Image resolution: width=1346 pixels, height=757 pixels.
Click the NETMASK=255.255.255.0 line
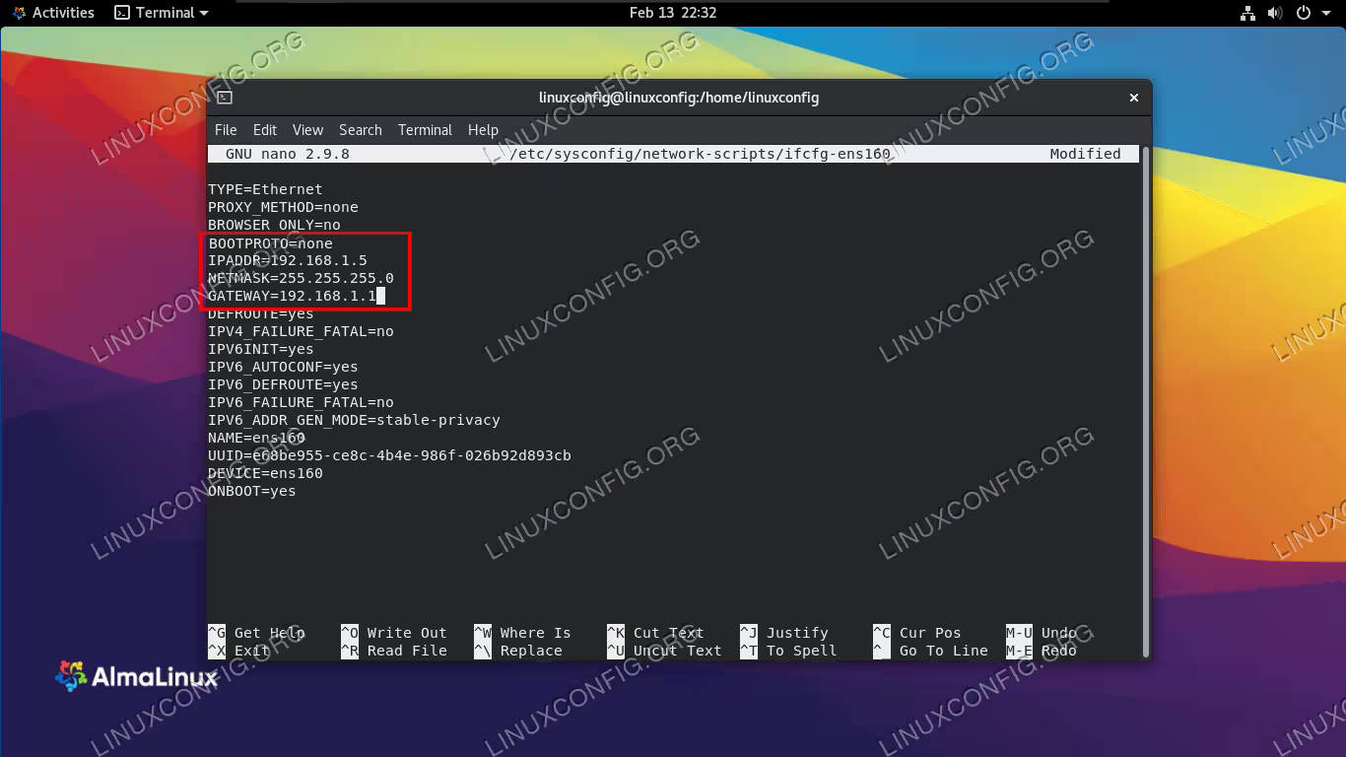pos(301,278)
